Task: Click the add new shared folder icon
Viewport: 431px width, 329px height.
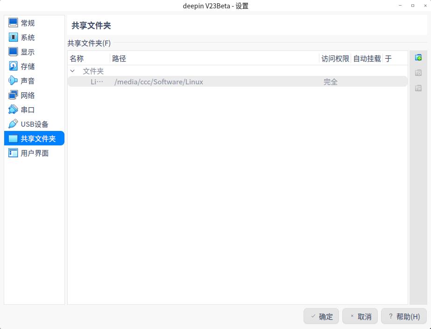Action: pyautogui.click(x=418, y=57)
